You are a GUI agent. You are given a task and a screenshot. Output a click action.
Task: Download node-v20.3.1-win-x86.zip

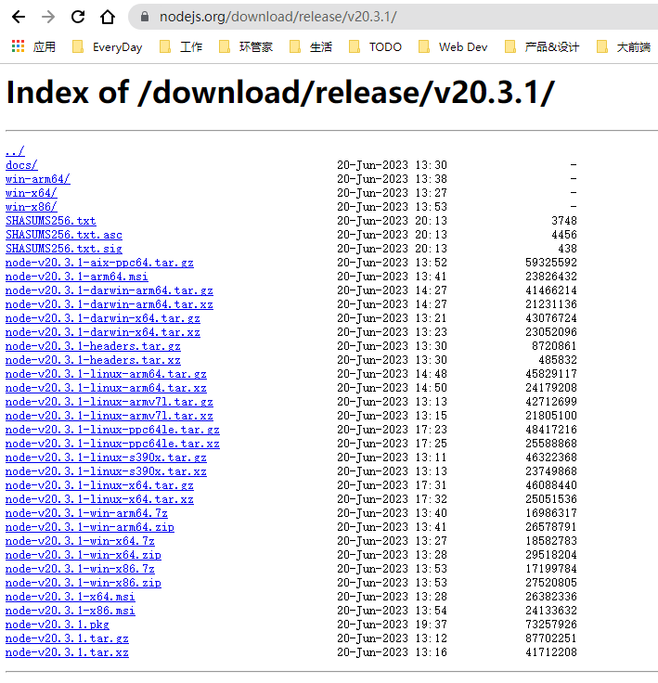[84, 584]
